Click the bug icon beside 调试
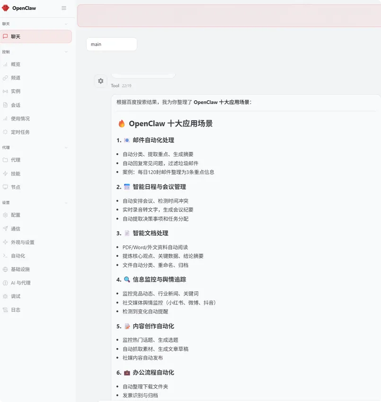This screenshot has width=381, height=402. [5, 296]
